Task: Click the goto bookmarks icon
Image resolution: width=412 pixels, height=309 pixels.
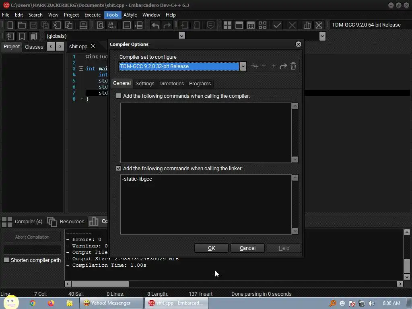Action: [x=34, y=36]
